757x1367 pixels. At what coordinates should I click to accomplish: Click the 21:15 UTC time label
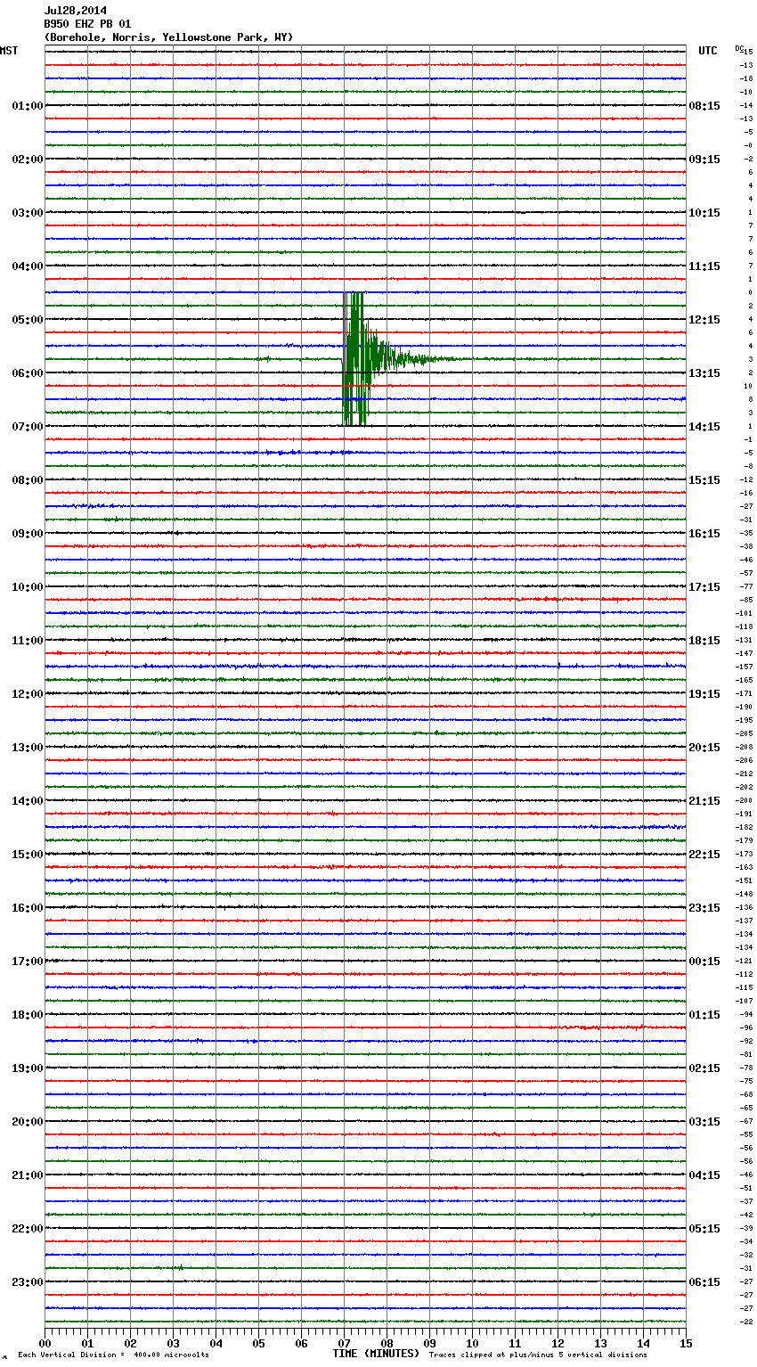(x=704, y=801)
